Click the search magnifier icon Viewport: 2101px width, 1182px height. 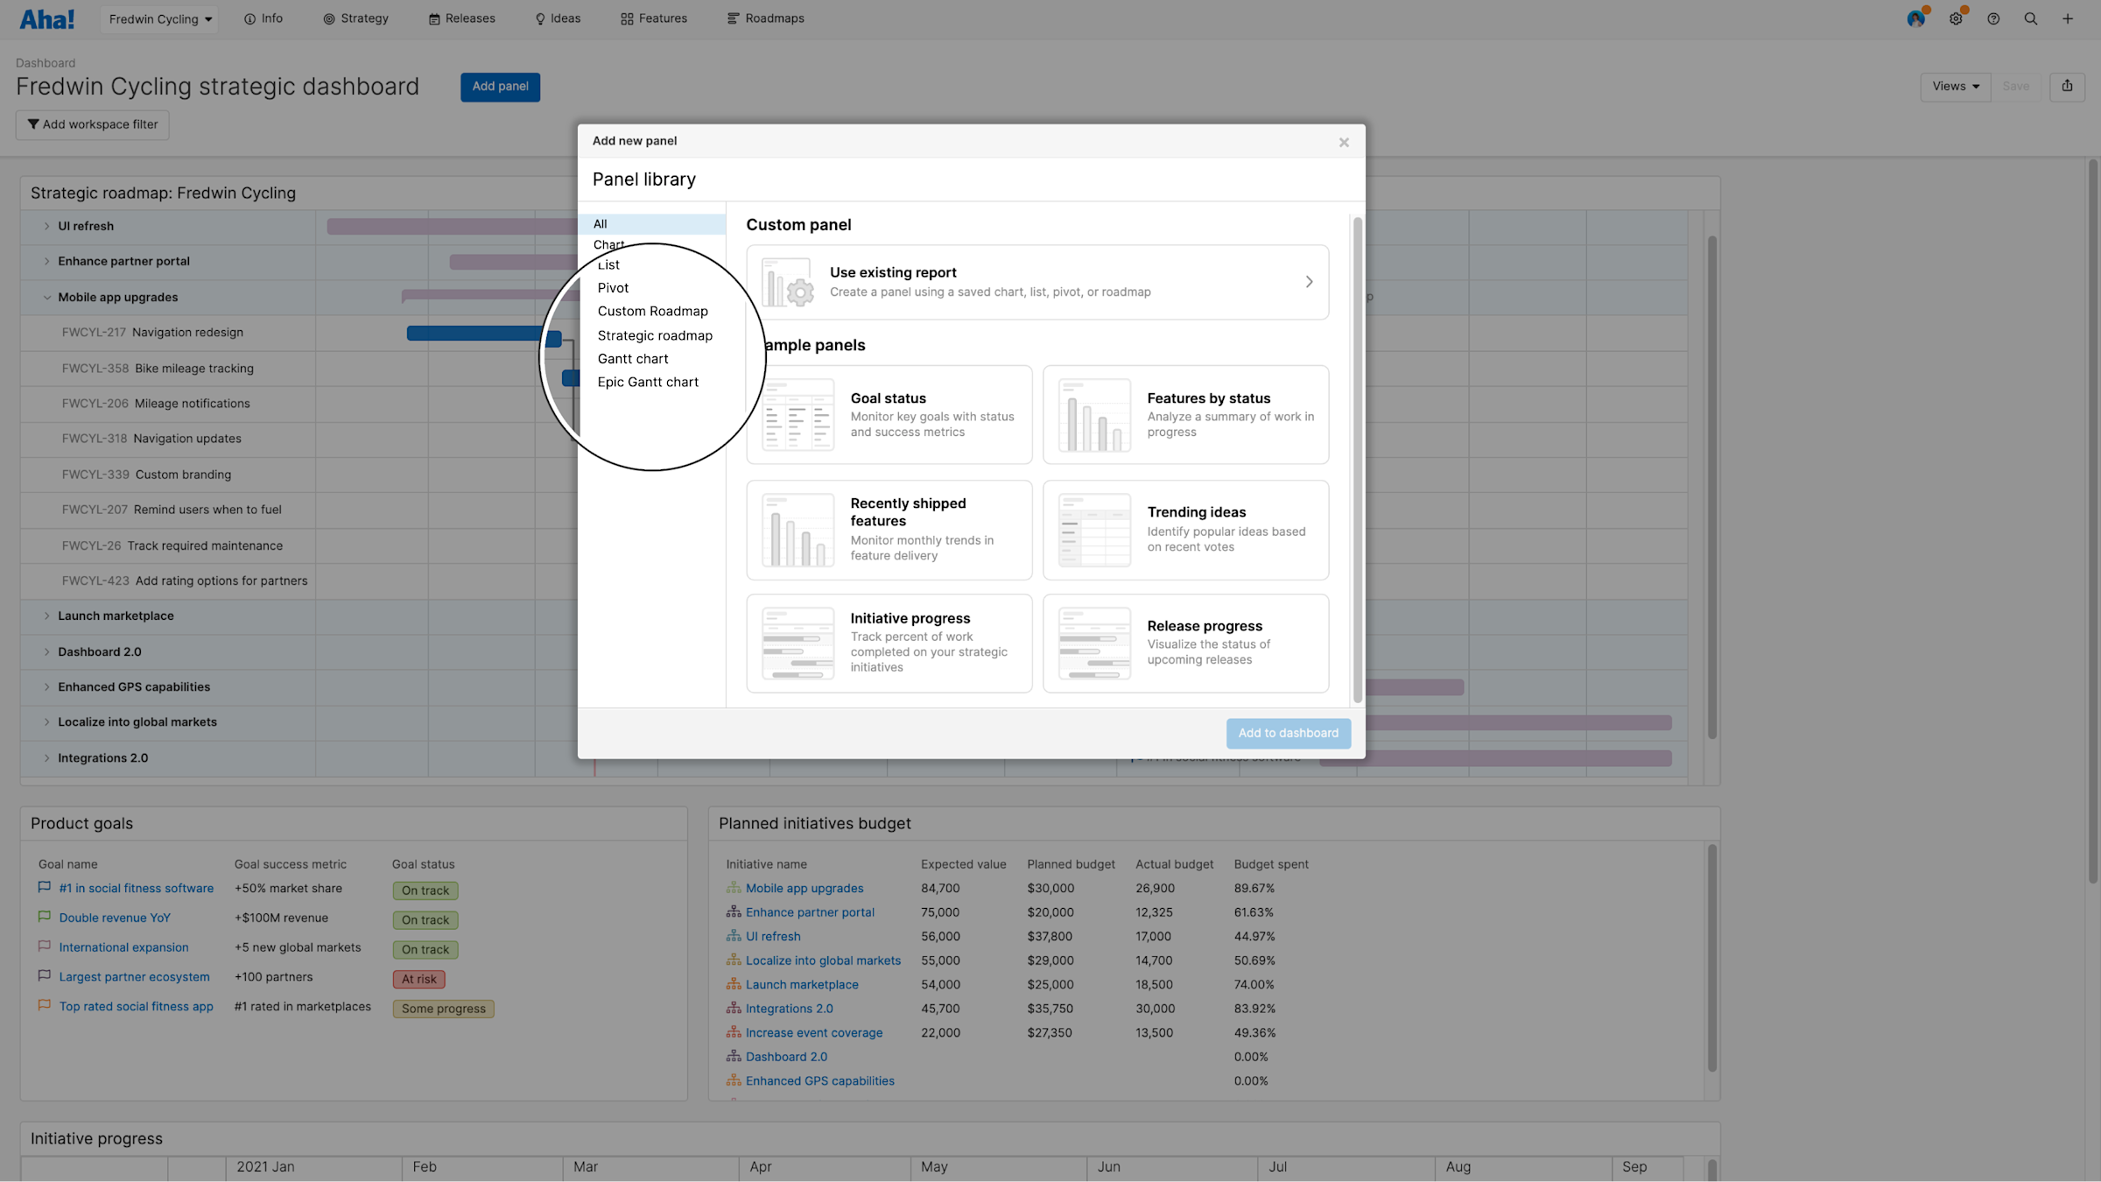click(2030, 18)
